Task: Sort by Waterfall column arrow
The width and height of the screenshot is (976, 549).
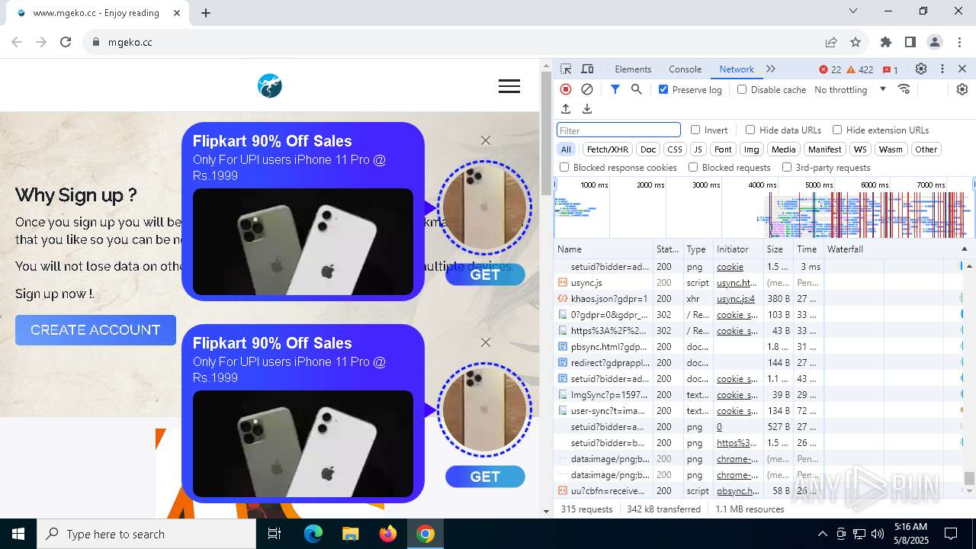Action: click(964, 249)
